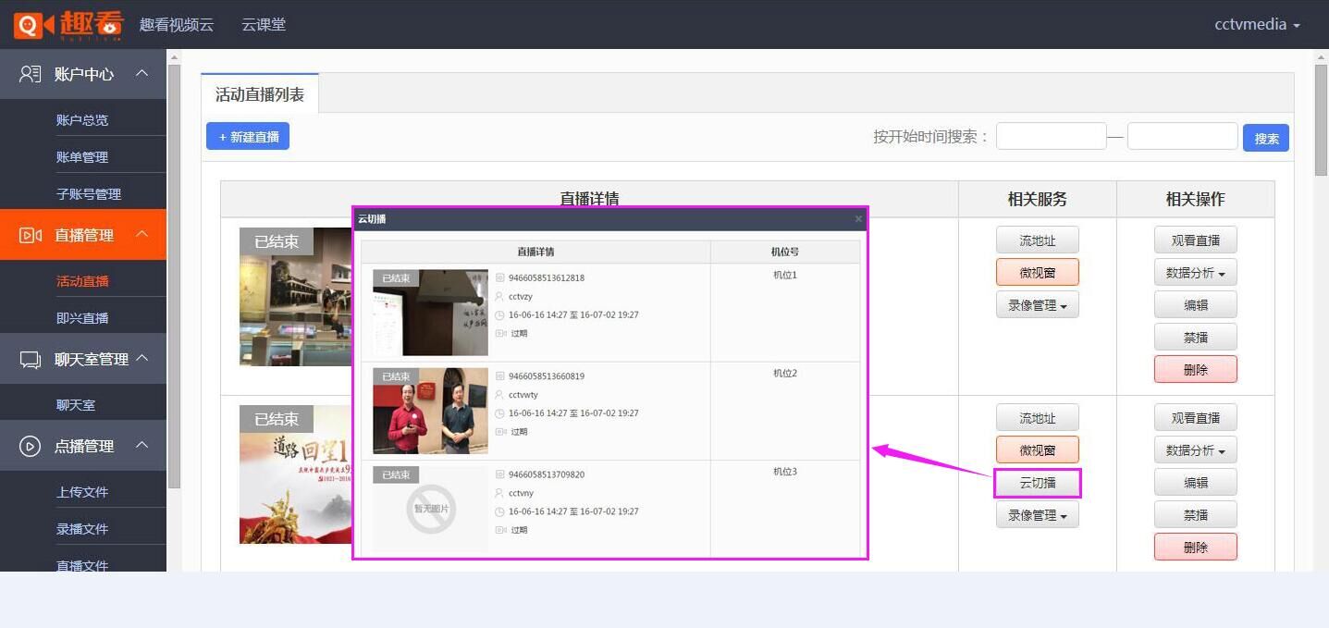The height and width of the screenshot is (628, 1329).
Task: Open 云课堂 in the top navigation
Action: click(x=264, y=25)
